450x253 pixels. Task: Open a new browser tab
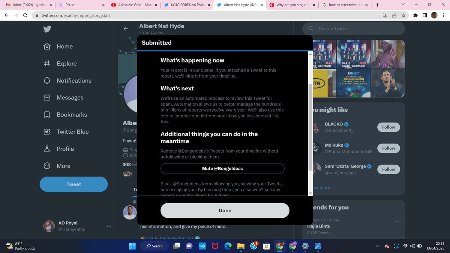[x=377, y=5]
